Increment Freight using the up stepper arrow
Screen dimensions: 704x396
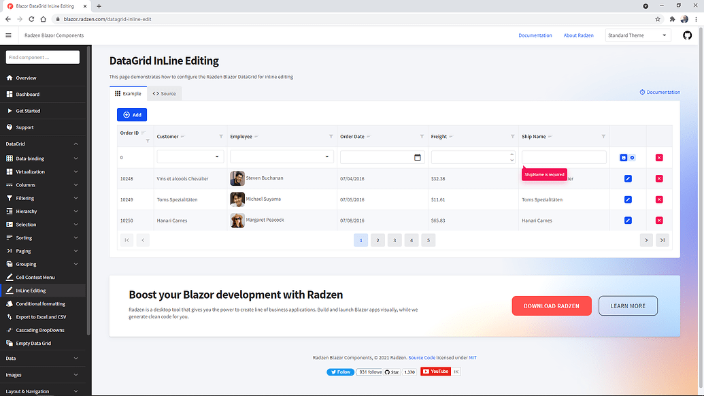512,154
